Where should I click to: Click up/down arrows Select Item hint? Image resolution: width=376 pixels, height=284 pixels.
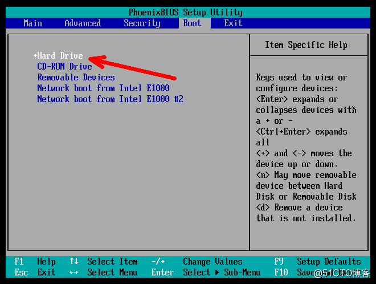tap(104, 261)
